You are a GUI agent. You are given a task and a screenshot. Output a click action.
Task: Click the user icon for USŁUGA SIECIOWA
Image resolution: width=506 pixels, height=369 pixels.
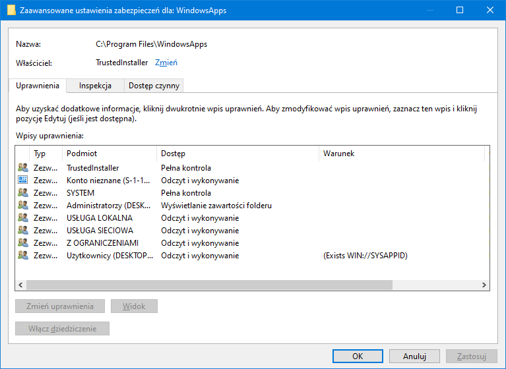pyautogui.click(x=23, y=231)
